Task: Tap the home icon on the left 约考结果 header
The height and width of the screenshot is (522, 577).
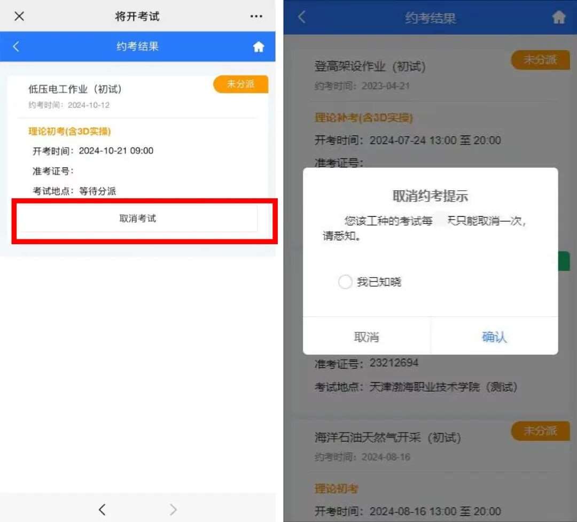Action: pyautogui.click(x=259, y=46)
